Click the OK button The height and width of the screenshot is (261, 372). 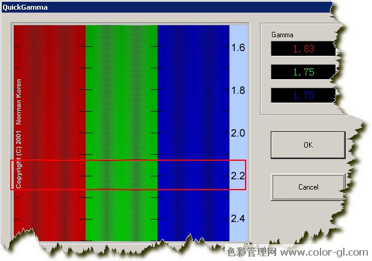[x=308, y=145]
